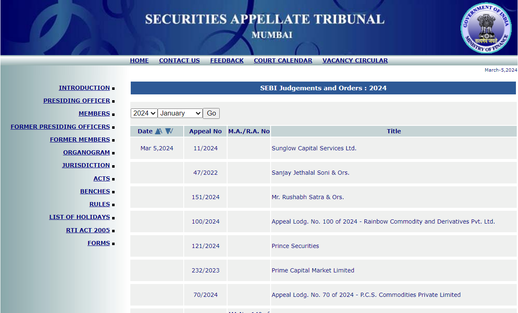Open the year dropdown showing 2024
Screen dimensions: 518x313
(x=144, y=113)
